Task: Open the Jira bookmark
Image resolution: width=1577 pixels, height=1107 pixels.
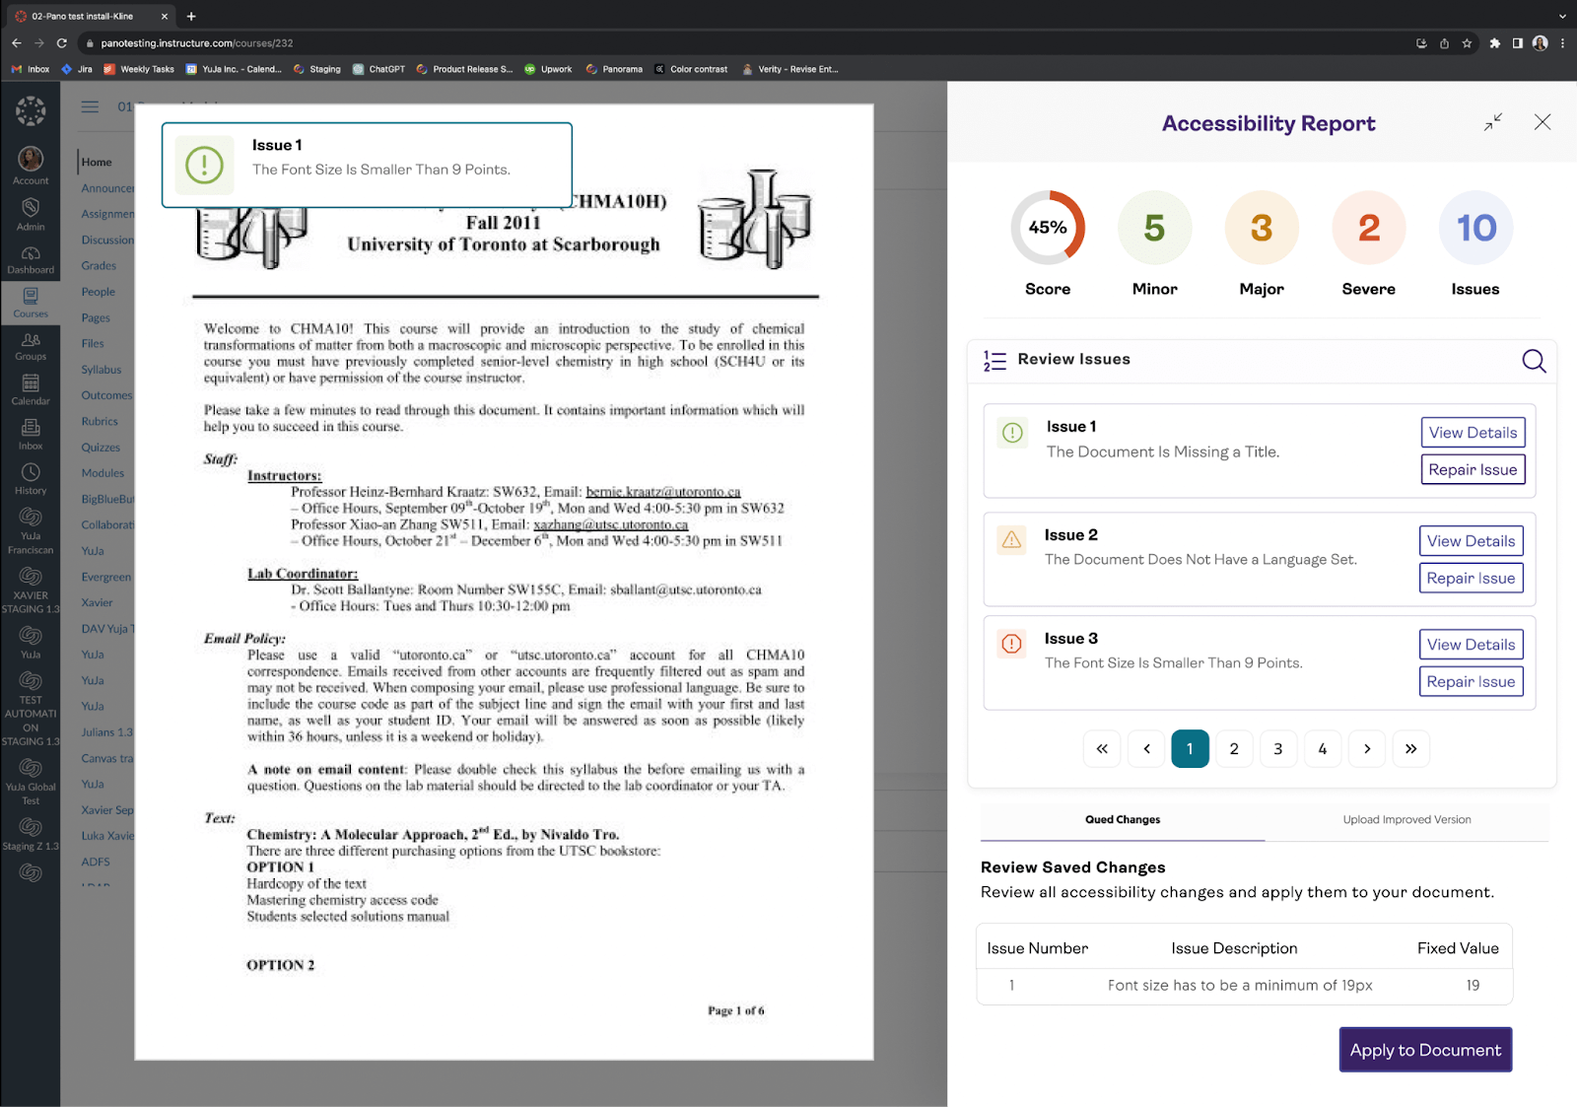Action: (x=77, y=69)
